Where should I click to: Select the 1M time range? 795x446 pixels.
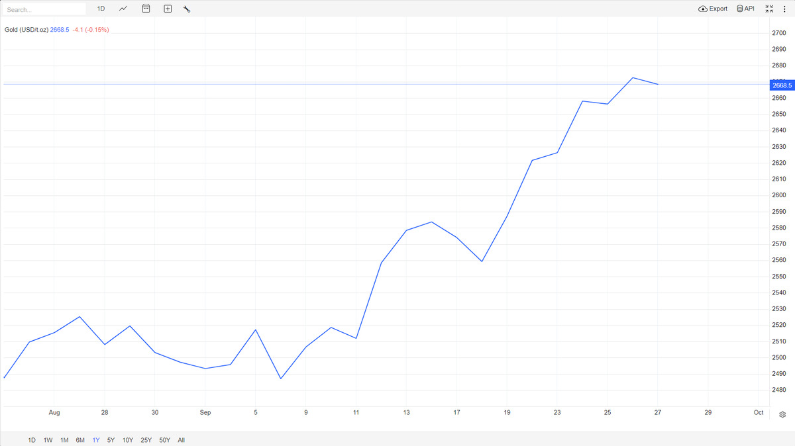(64, 440)
